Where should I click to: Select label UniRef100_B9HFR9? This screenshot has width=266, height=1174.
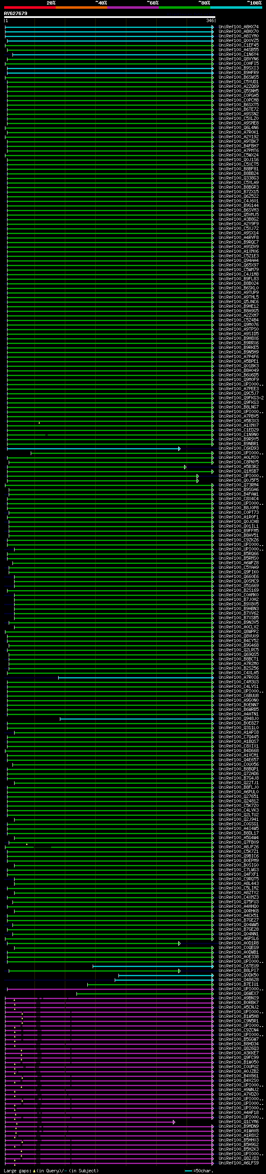click(239, 72)
